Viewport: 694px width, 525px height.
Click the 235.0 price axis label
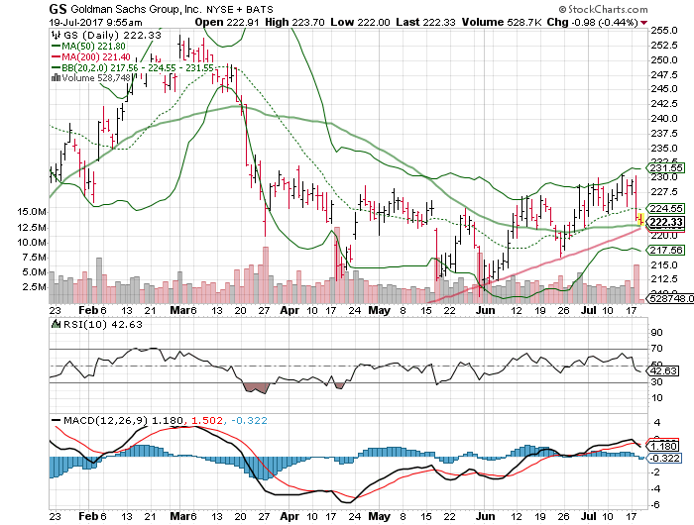click(664, 148)
